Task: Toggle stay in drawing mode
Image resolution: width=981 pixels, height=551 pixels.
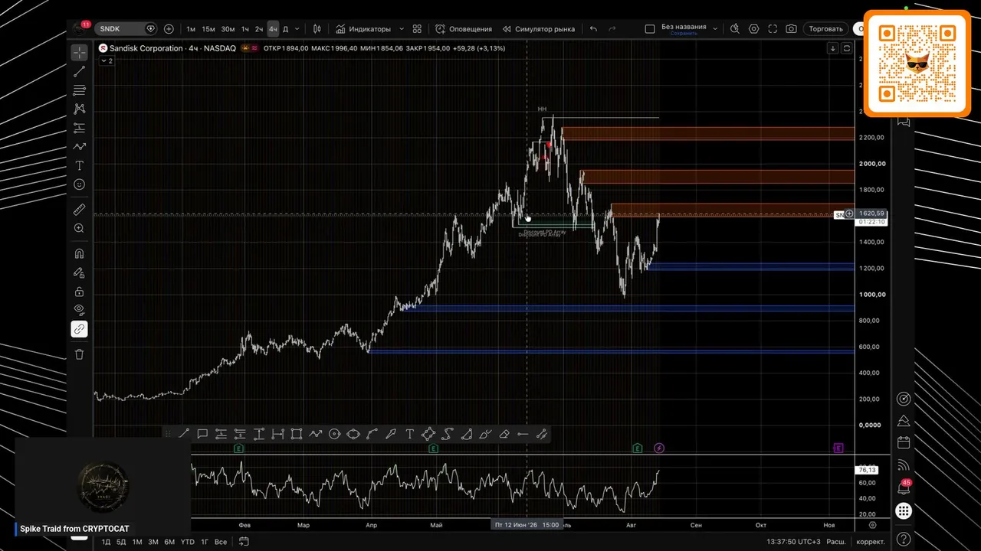Action: tap(79, 272)
